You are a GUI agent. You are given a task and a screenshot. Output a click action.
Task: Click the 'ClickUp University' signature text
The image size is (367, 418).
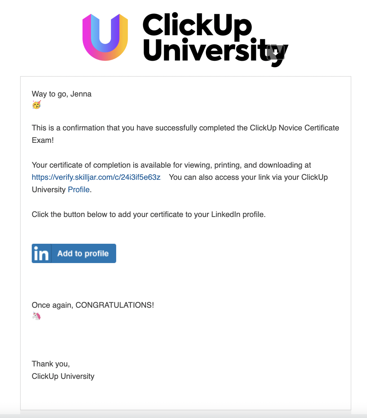pyautogui.click(x=63, y=376)
